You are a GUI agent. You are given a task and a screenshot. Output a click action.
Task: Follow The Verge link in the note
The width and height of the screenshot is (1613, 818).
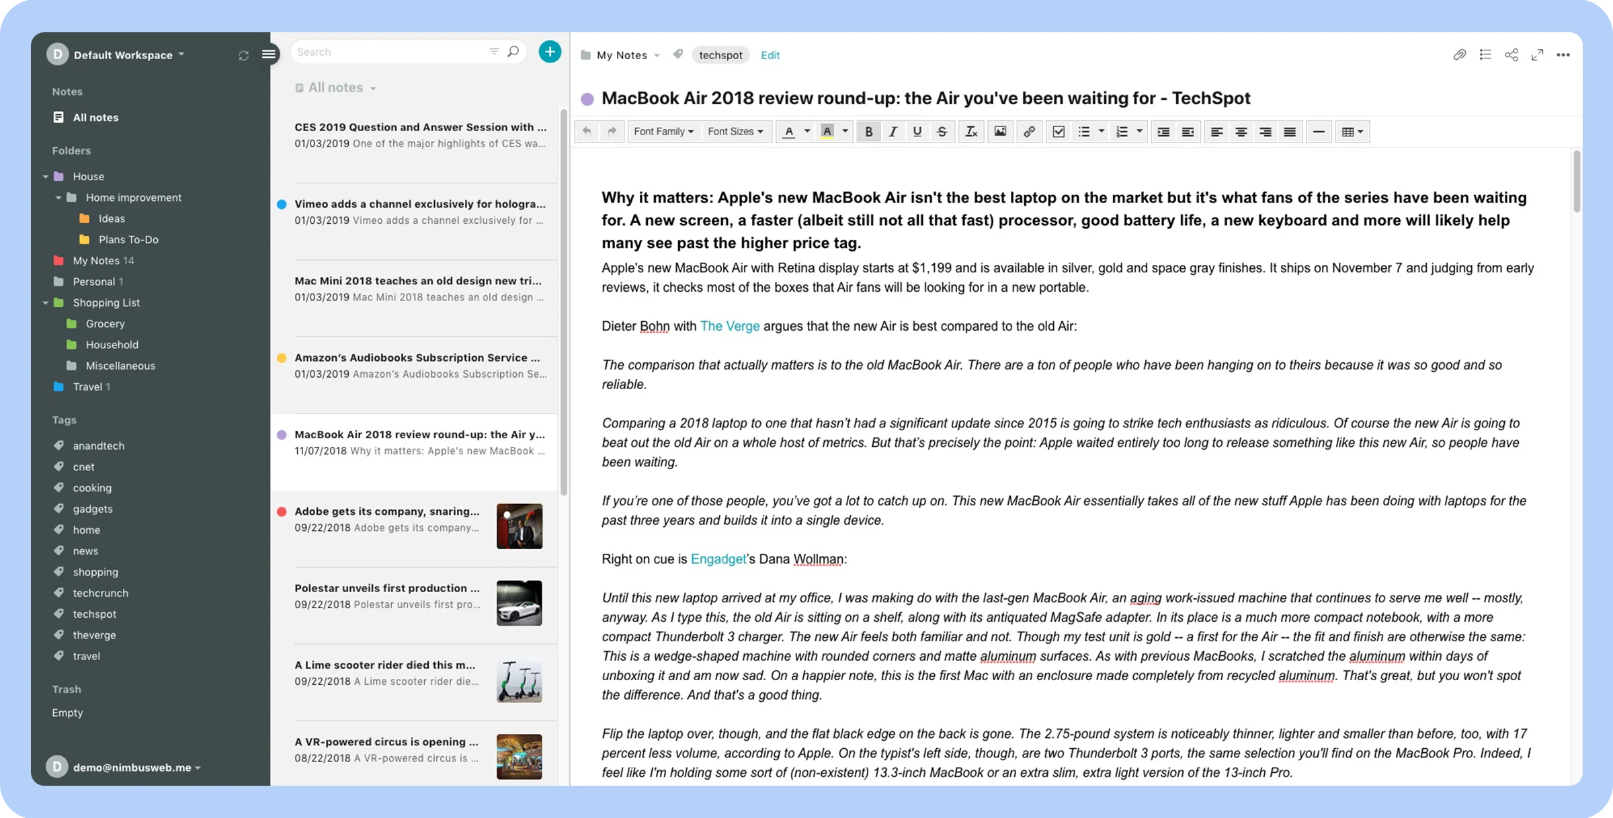point(730,326)
